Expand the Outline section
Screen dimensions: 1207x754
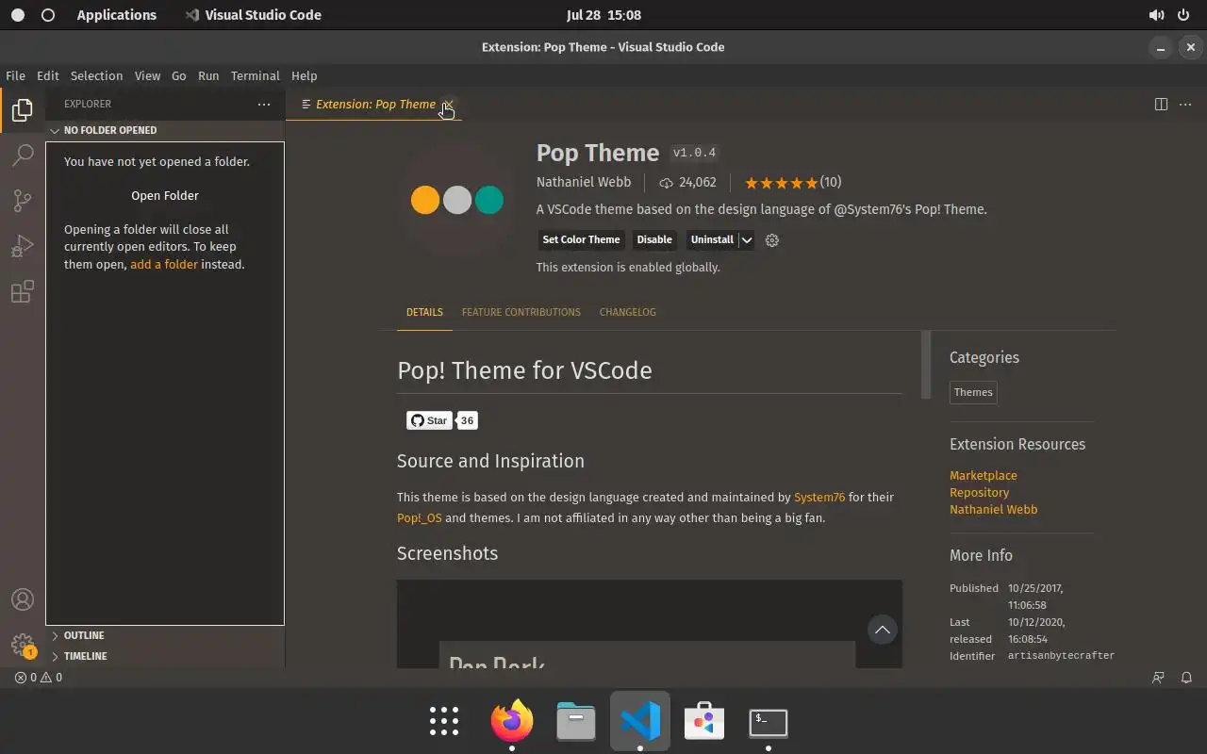(165, 635)
